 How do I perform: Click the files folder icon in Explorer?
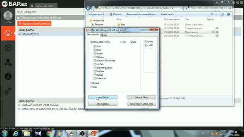119,24
